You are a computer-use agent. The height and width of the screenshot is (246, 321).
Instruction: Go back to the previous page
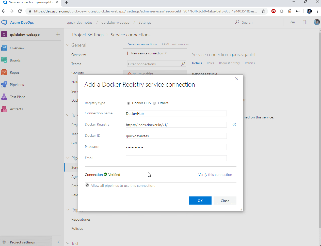[4, 11]
